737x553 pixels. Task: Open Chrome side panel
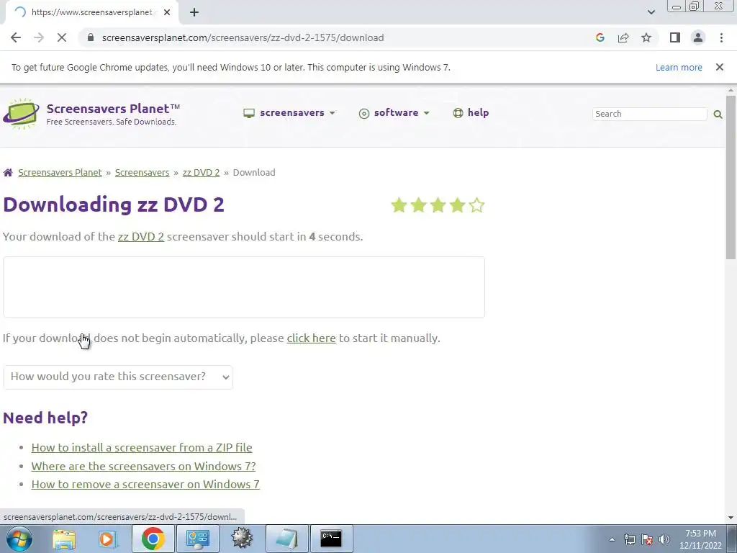(x=675, y=37)
